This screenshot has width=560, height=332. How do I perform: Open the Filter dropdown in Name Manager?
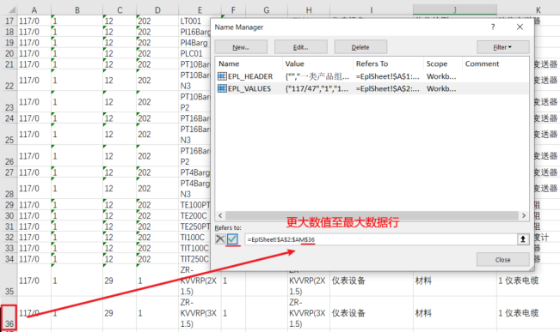pos(503,47)
